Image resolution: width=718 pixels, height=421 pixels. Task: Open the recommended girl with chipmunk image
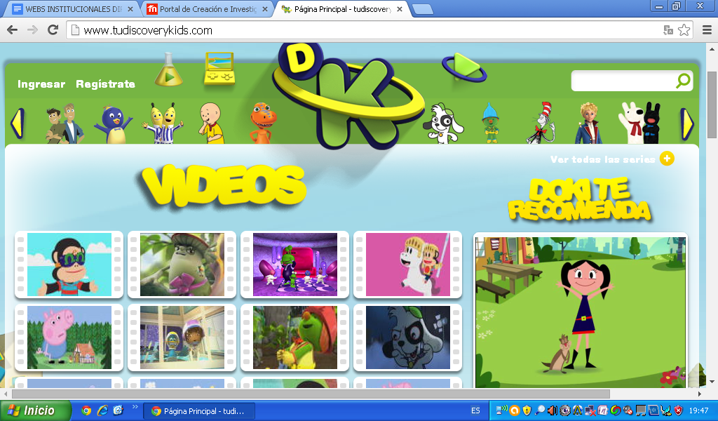(580, 312)
